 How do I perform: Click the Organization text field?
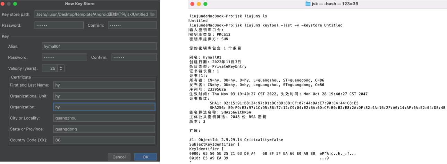[x=104, y=107]
